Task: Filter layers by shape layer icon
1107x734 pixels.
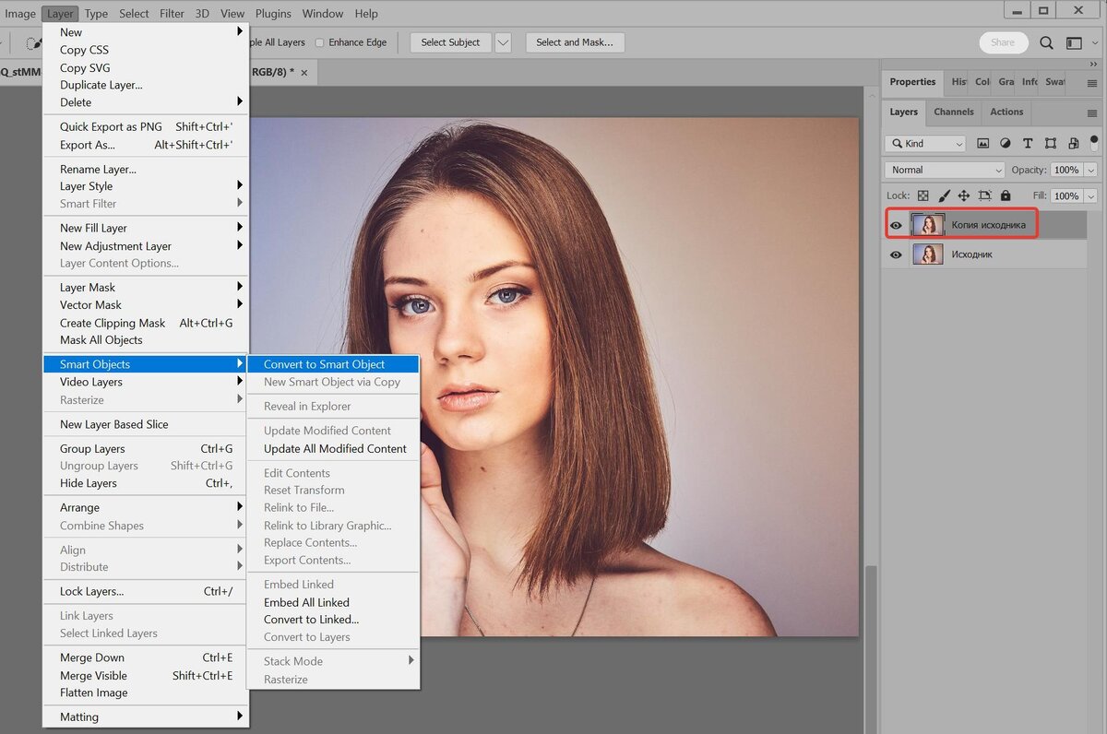Action: click(1051, 144)
